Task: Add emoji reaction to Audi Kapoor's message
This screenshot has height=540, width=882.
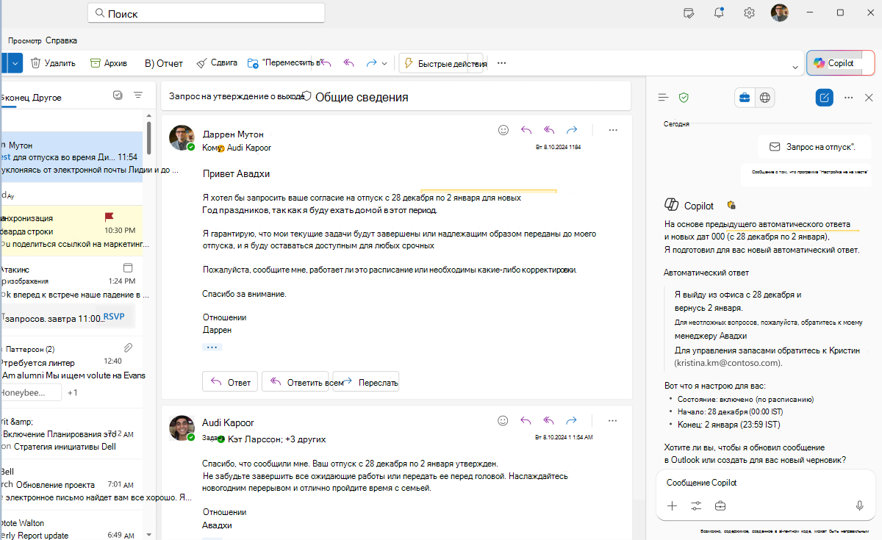Action: click(503, 421)
